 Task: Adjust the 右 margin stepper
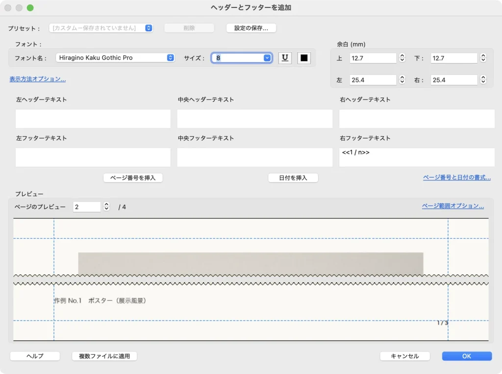click(x=483, y=80)
